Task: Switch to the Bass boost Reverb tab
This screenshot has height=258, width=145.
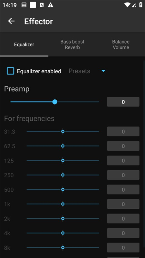Action: pos(72,45)
